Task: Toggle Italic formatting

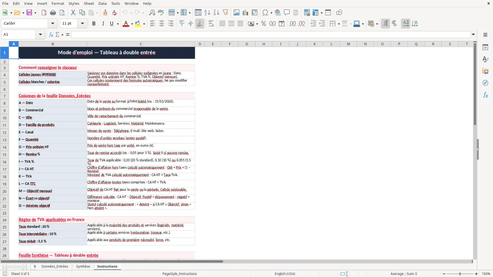Action: 103,24
